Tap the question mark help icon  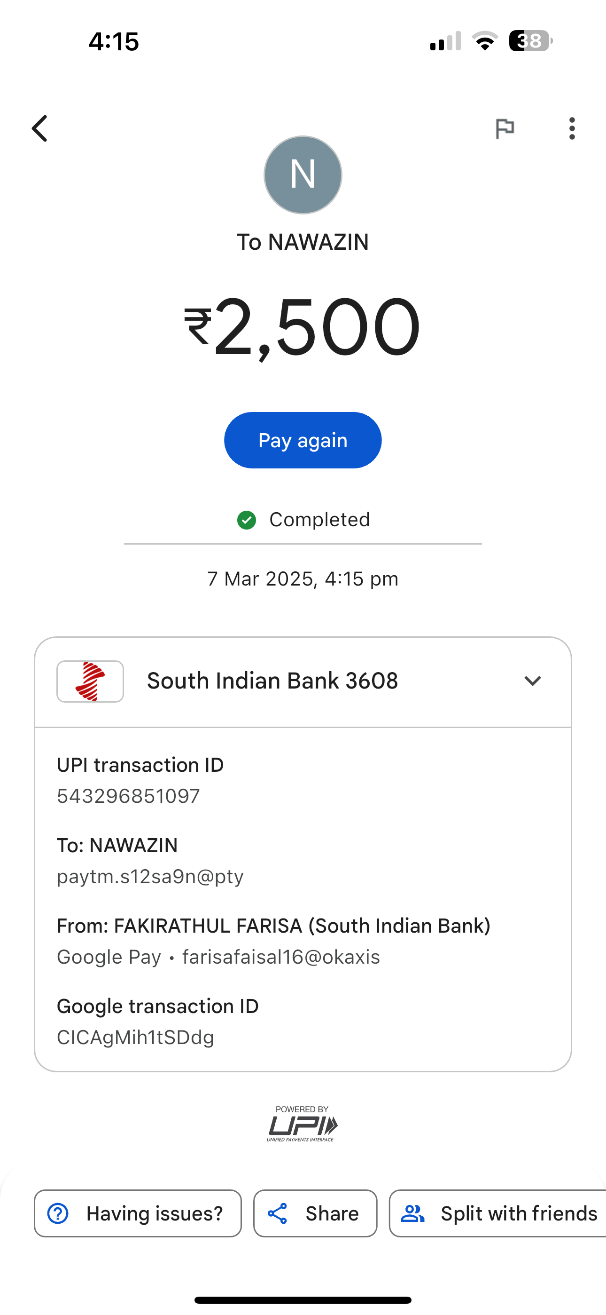point(58,1213)
